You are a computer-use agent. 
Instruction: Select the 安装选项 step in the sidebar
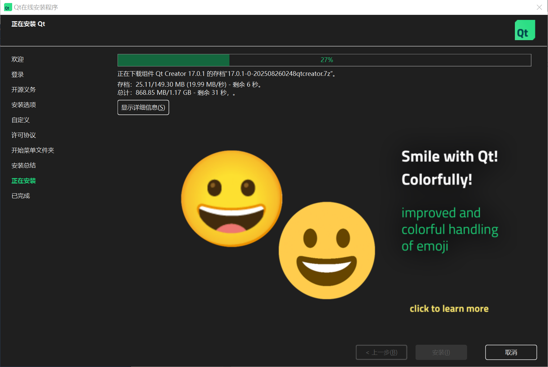(x=24, y=105)
